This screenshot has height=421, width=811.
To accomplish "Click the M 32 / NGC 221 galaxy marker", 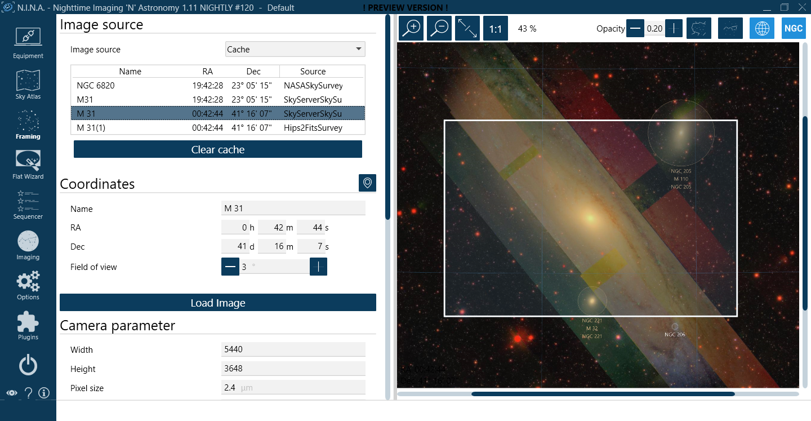I will (x=592, y=300).
